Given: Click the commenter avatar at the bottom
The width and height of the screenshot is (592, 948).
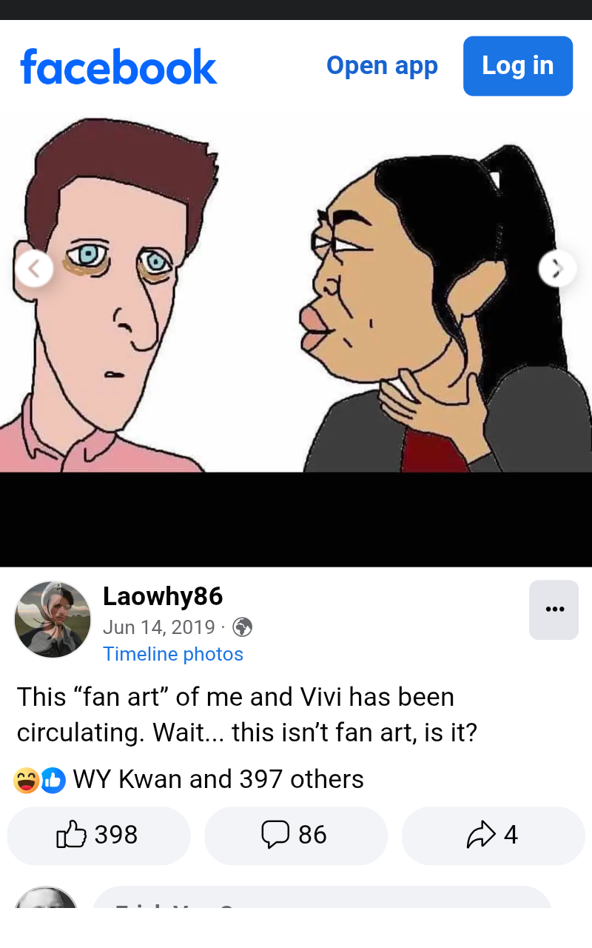Looking at the screenshot, I should pyautogui.click(x=46, y=898).
